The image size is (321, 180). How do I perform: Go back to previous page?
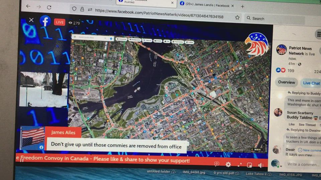tap(28, 7)
